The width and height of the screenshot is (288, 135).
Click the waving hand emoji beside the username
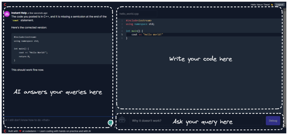[272, 4]
